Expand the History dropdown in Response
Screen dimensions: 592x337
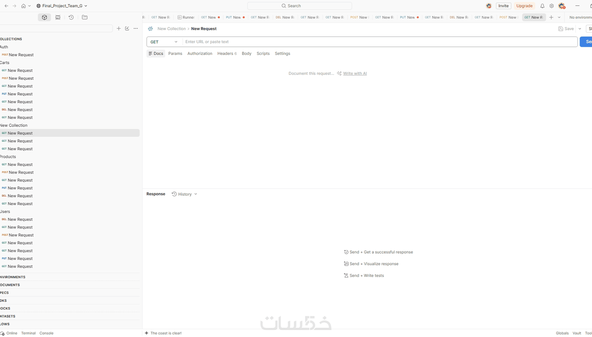(x=185, y=194)
